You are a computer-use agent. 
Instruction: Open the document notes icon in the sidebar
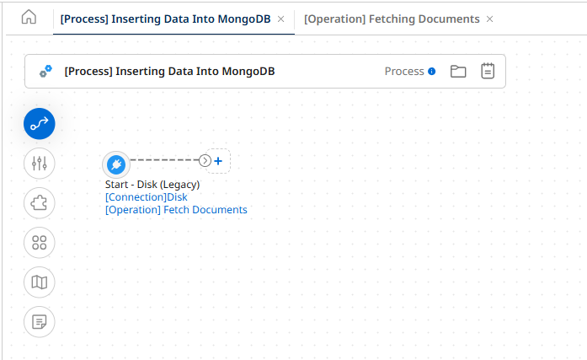coord(40,321)
